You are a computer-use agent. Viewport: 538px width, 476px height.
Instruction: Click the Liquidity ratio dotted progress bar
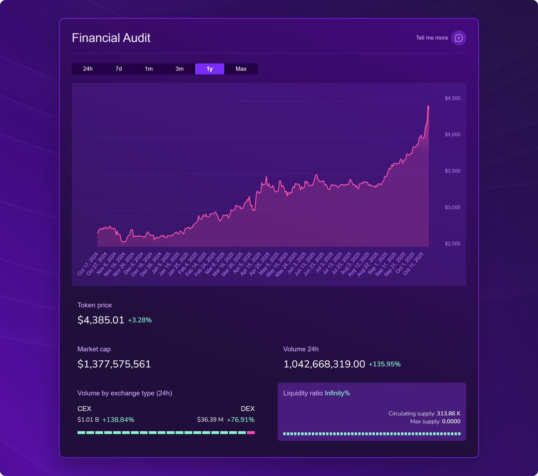click(x=372, y=434)
